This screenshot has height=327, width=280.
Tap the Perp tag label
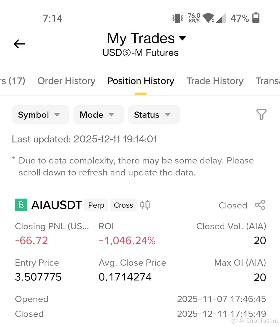[x=96, y=205]
